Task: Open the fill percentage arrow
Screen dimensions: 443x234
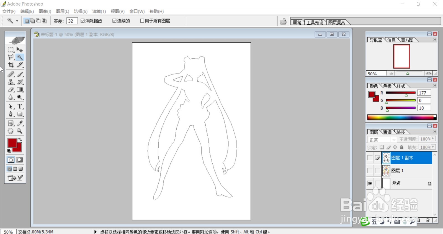Action: point(433,147)
